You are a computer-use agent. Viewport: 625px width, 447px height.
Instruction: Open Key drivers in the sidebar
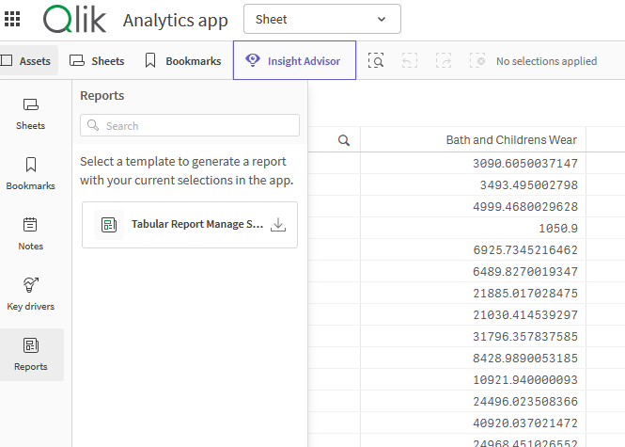pos(31,294)
